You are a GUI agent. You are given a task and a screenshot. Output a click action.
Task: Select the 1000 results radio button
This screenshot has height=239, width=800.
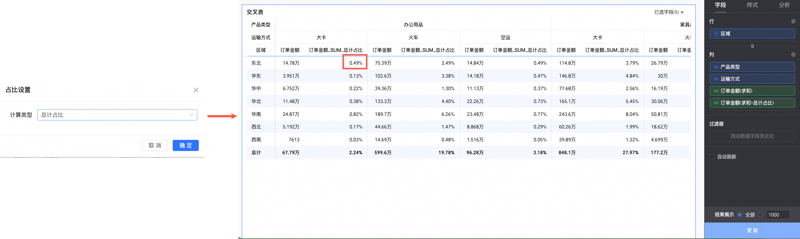coord(760,214)
